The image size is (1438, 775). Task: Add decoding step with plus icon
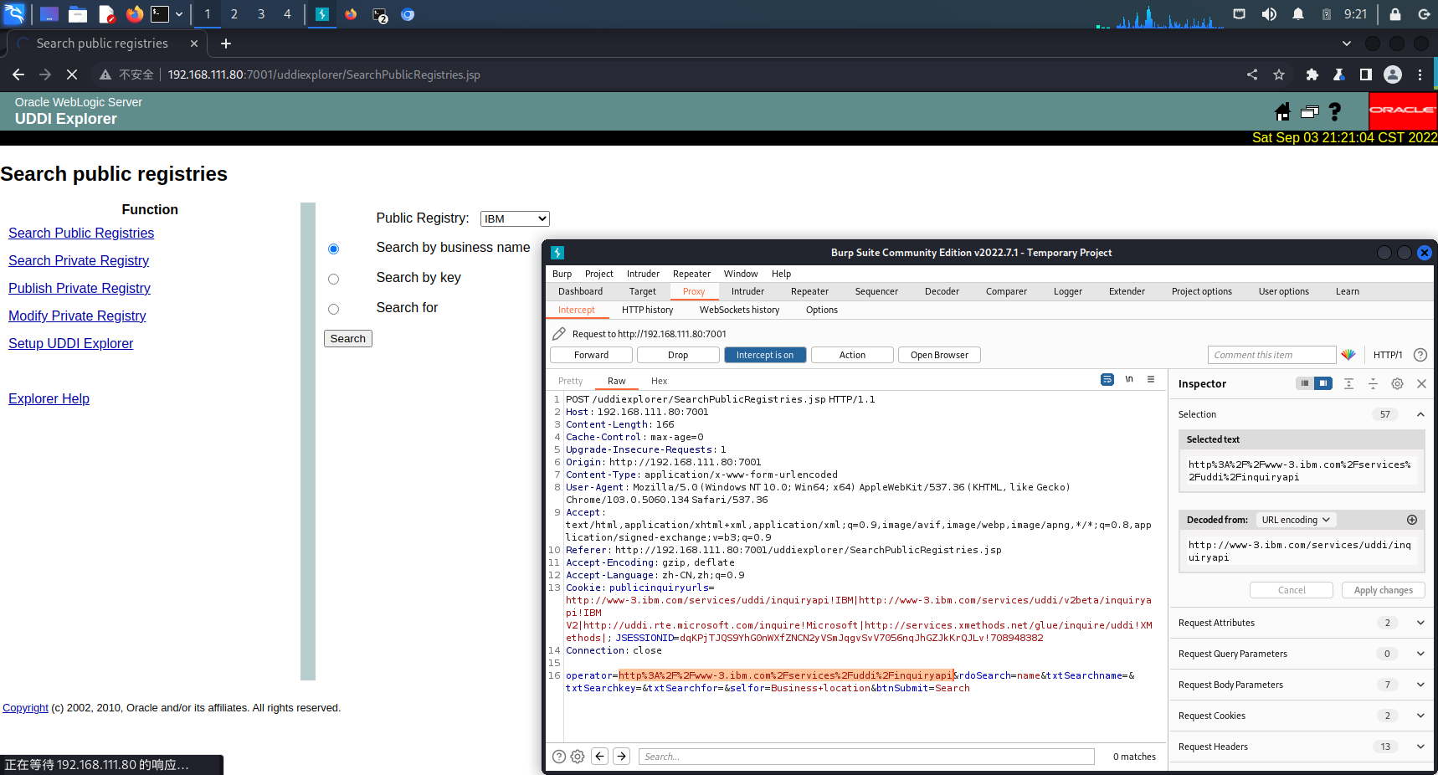[1412, 520]
